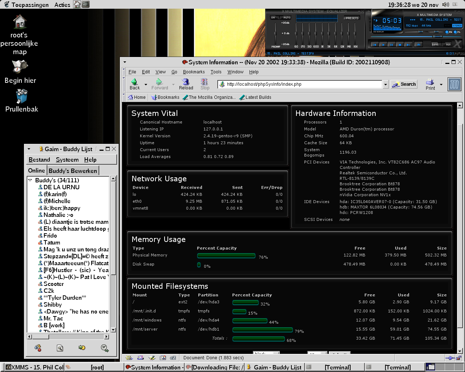Viewport: 465px width, 372px height.
Task: Launch the terminal from GNOME top panel
Action: [86, 4]
